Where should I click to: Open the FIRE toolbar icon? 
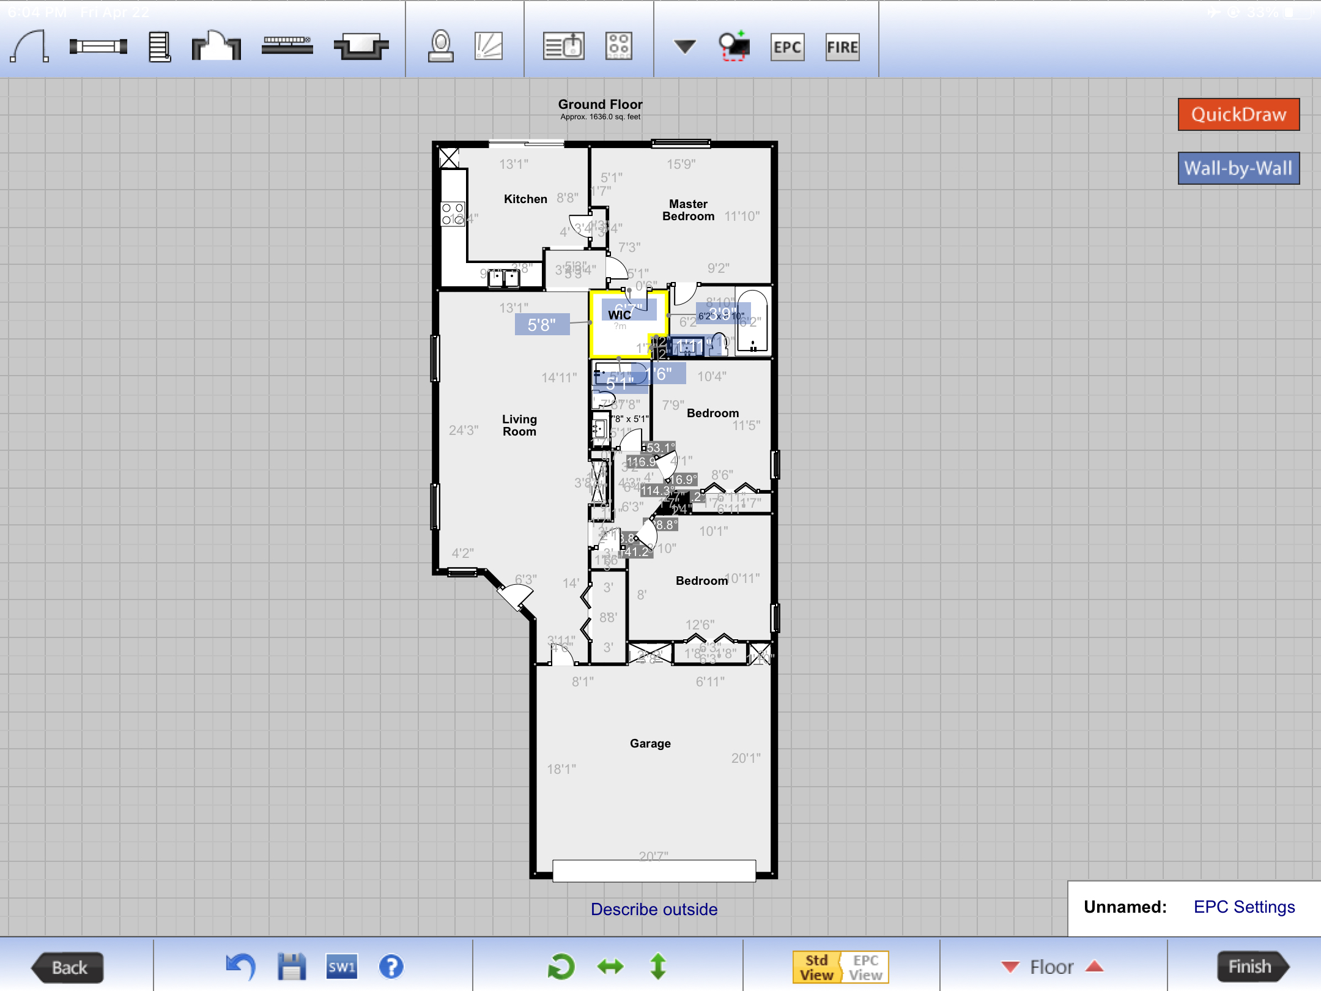(842, 47)
